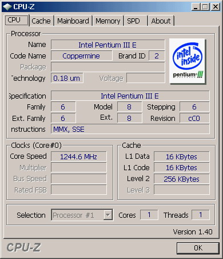Click the Core Speed value '1244.6 MHz'

pos(79,156)
